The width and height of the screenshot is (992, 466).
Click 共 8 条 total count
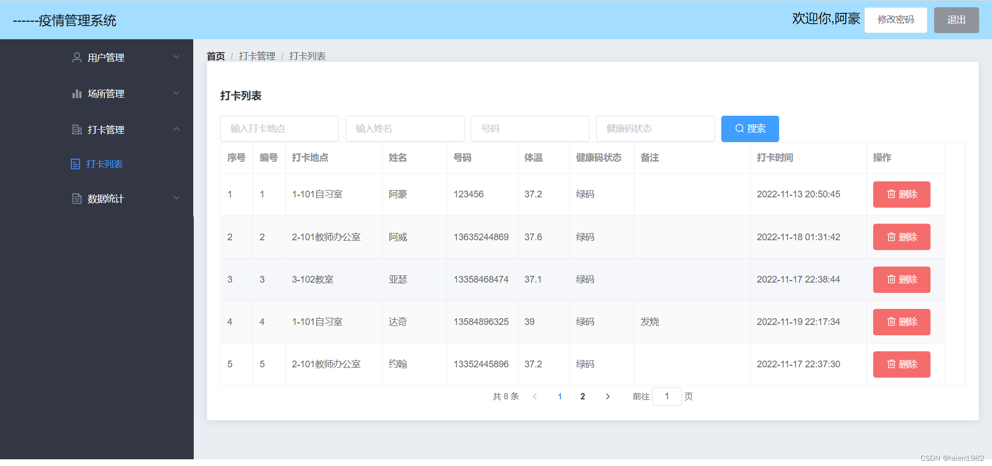[506, 396]
